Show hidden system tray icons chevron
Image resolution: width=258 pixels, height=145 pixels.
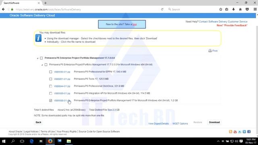[218, 141]
